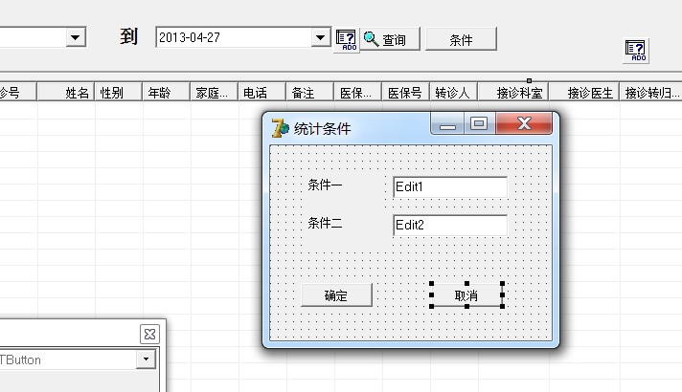Select the 条件二 label
Image resolution: width=682 pixels, height=392 pixels.
[325, 223]
